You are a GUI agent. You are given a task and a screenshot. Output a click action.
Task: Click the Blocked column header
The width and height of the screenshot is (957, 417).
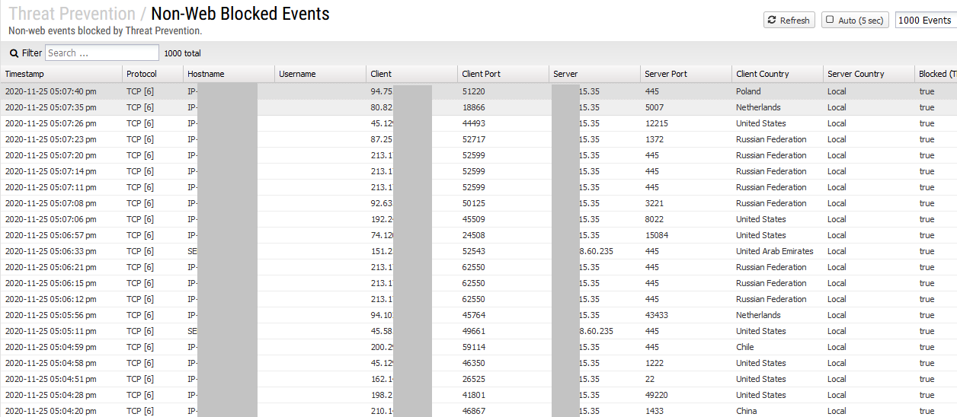[x=937, y=74]
